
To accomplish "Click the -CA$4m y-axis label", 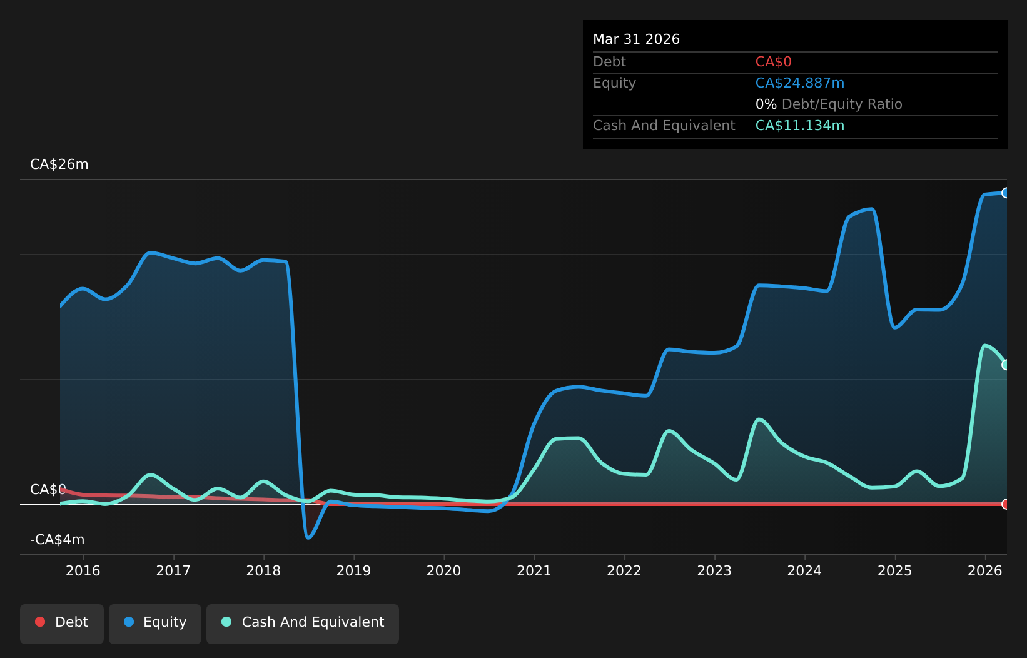I will pyautogui.click(x=58, y=540).
